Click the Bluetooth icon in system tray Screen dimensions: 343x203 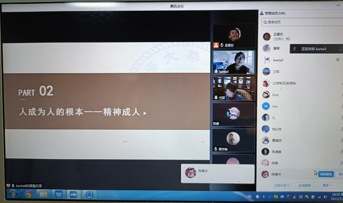(x=264, y=197)
